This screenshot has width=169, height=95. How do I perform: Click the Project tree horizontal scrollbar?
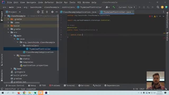click(x=22, y=83)
